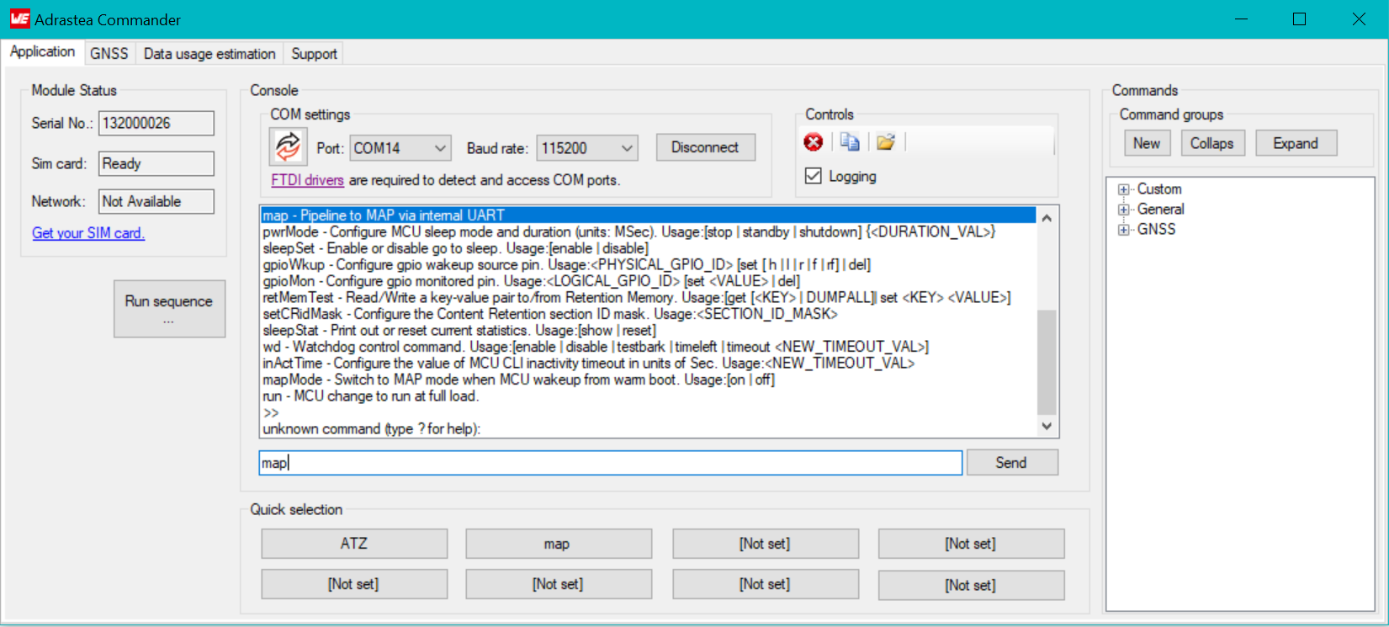Click the console scrollbar thumb
The width and height of the screenshot is (1389, 627).
tap(1047, 363)
